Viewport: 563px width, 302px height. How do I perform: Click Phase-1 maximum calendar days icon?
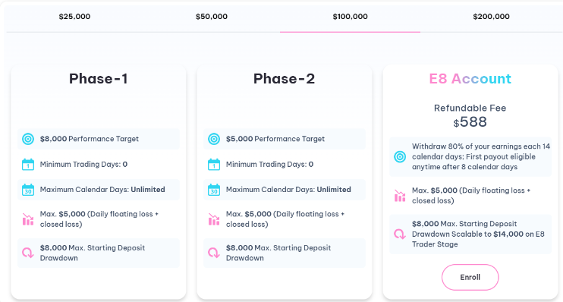[x=28, y=190]
